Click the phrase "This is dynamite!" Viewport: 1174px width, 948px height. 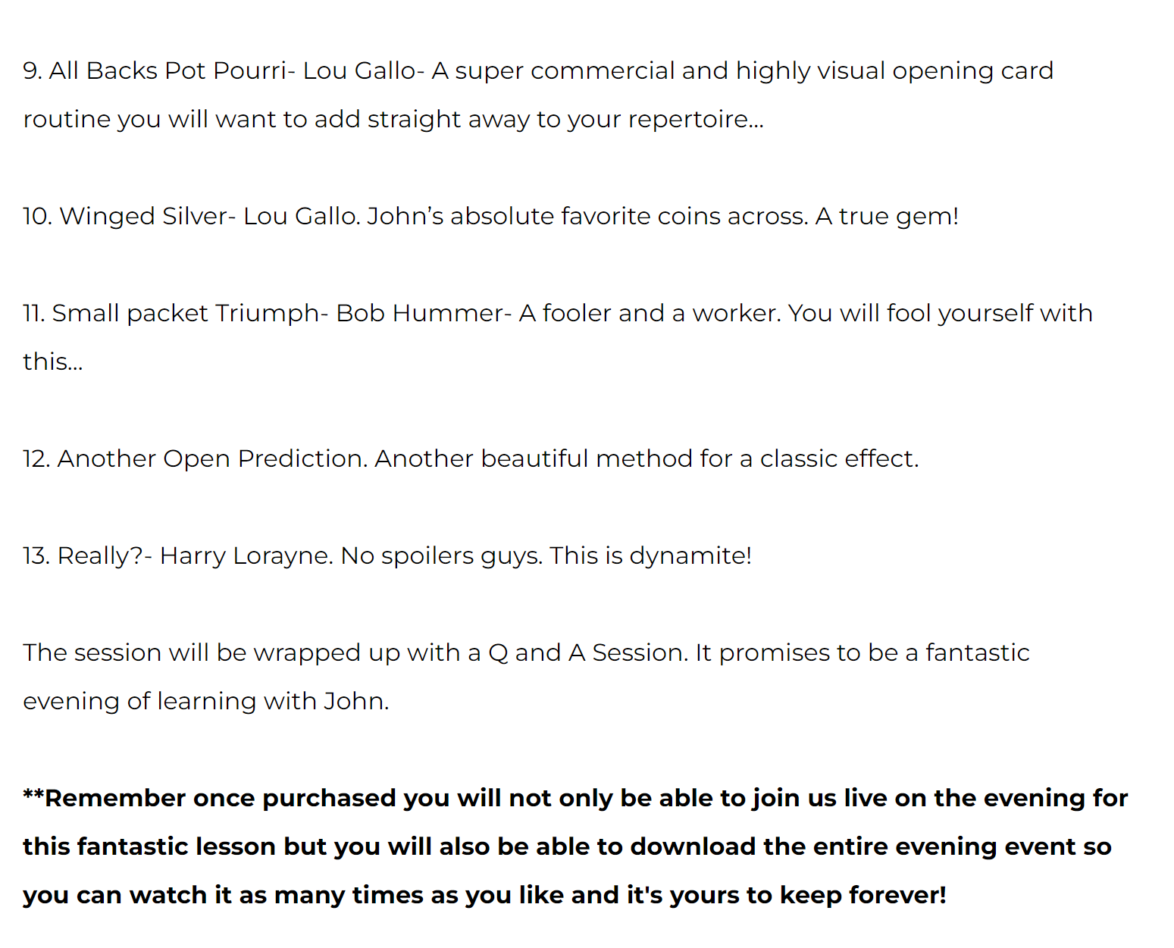[x=650, y=555]
